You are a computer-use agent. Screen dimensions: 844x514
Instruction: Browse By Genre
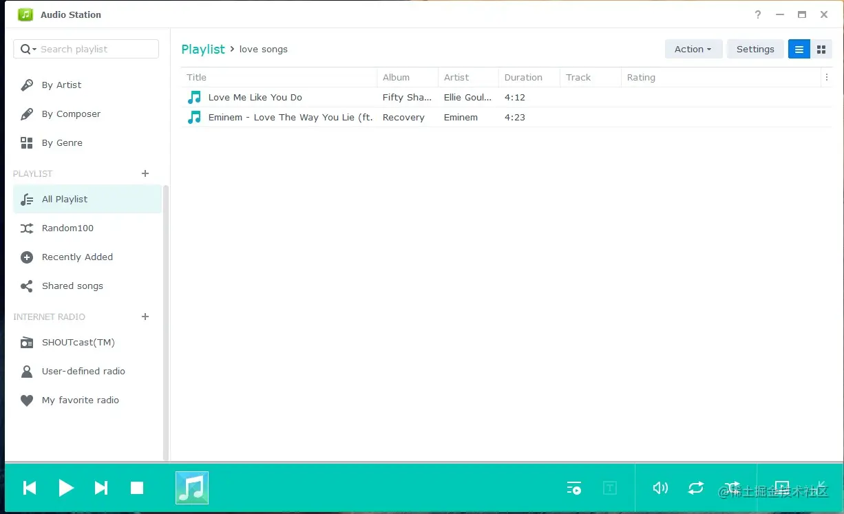86,142
